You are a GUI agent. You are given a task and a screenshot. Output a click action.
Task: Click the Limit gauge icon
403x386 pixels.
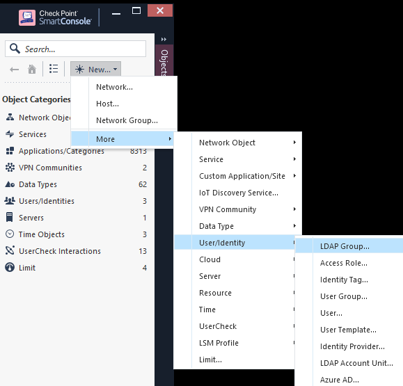click(x=10, y=267)
